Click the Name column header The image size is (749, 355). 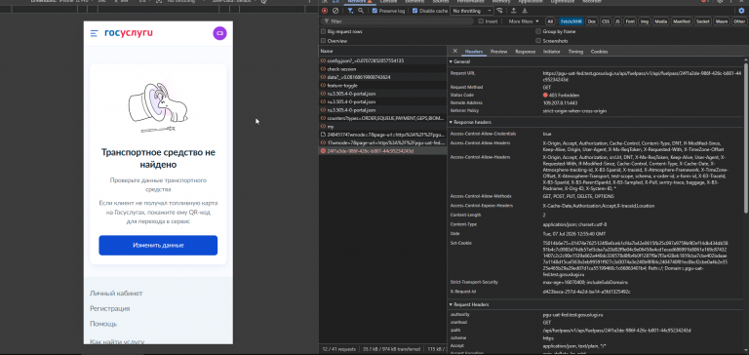(382, 51)
